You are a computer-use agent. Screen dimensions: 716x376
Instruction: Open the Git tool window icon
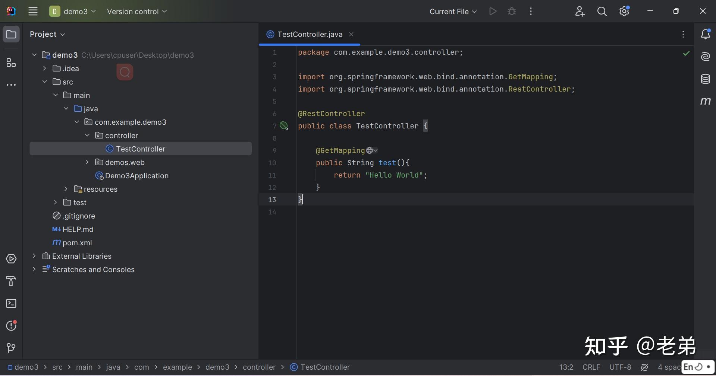pos(11,348)
